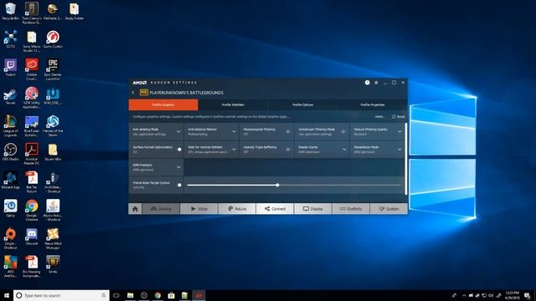Click the Twitch desktop icon

(x=10, y=67)
